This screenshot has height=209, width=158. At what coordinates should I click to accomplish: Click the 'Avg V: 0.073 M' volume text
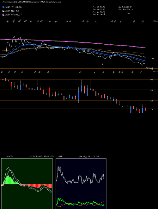[125, 7]
